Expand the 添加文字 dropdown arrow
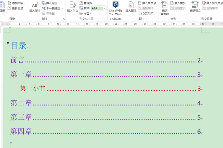This screenshot has height=148, width=223. click(x=25, y=3)
